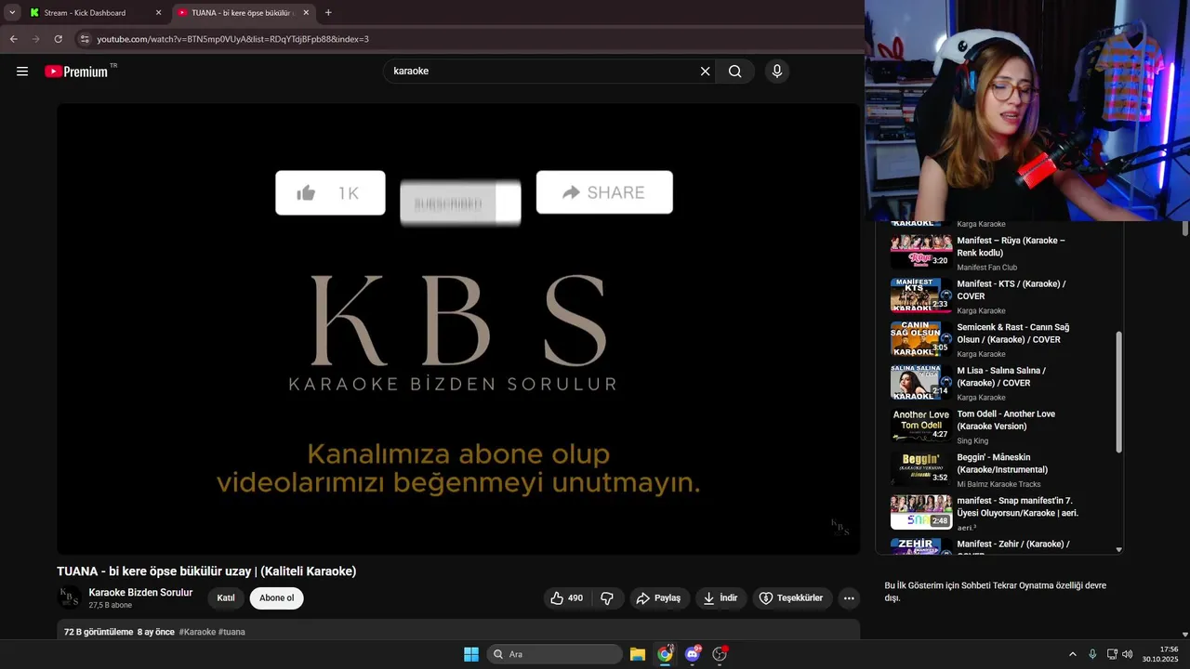Click the taskbar Ara search box

coord(555,654)
